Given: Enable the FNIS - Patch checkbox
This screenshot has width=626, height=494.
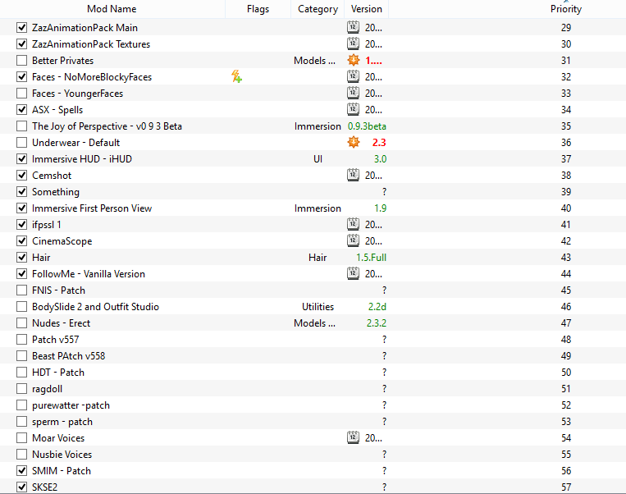Looking at the screenshot, I should coord(21,290).
